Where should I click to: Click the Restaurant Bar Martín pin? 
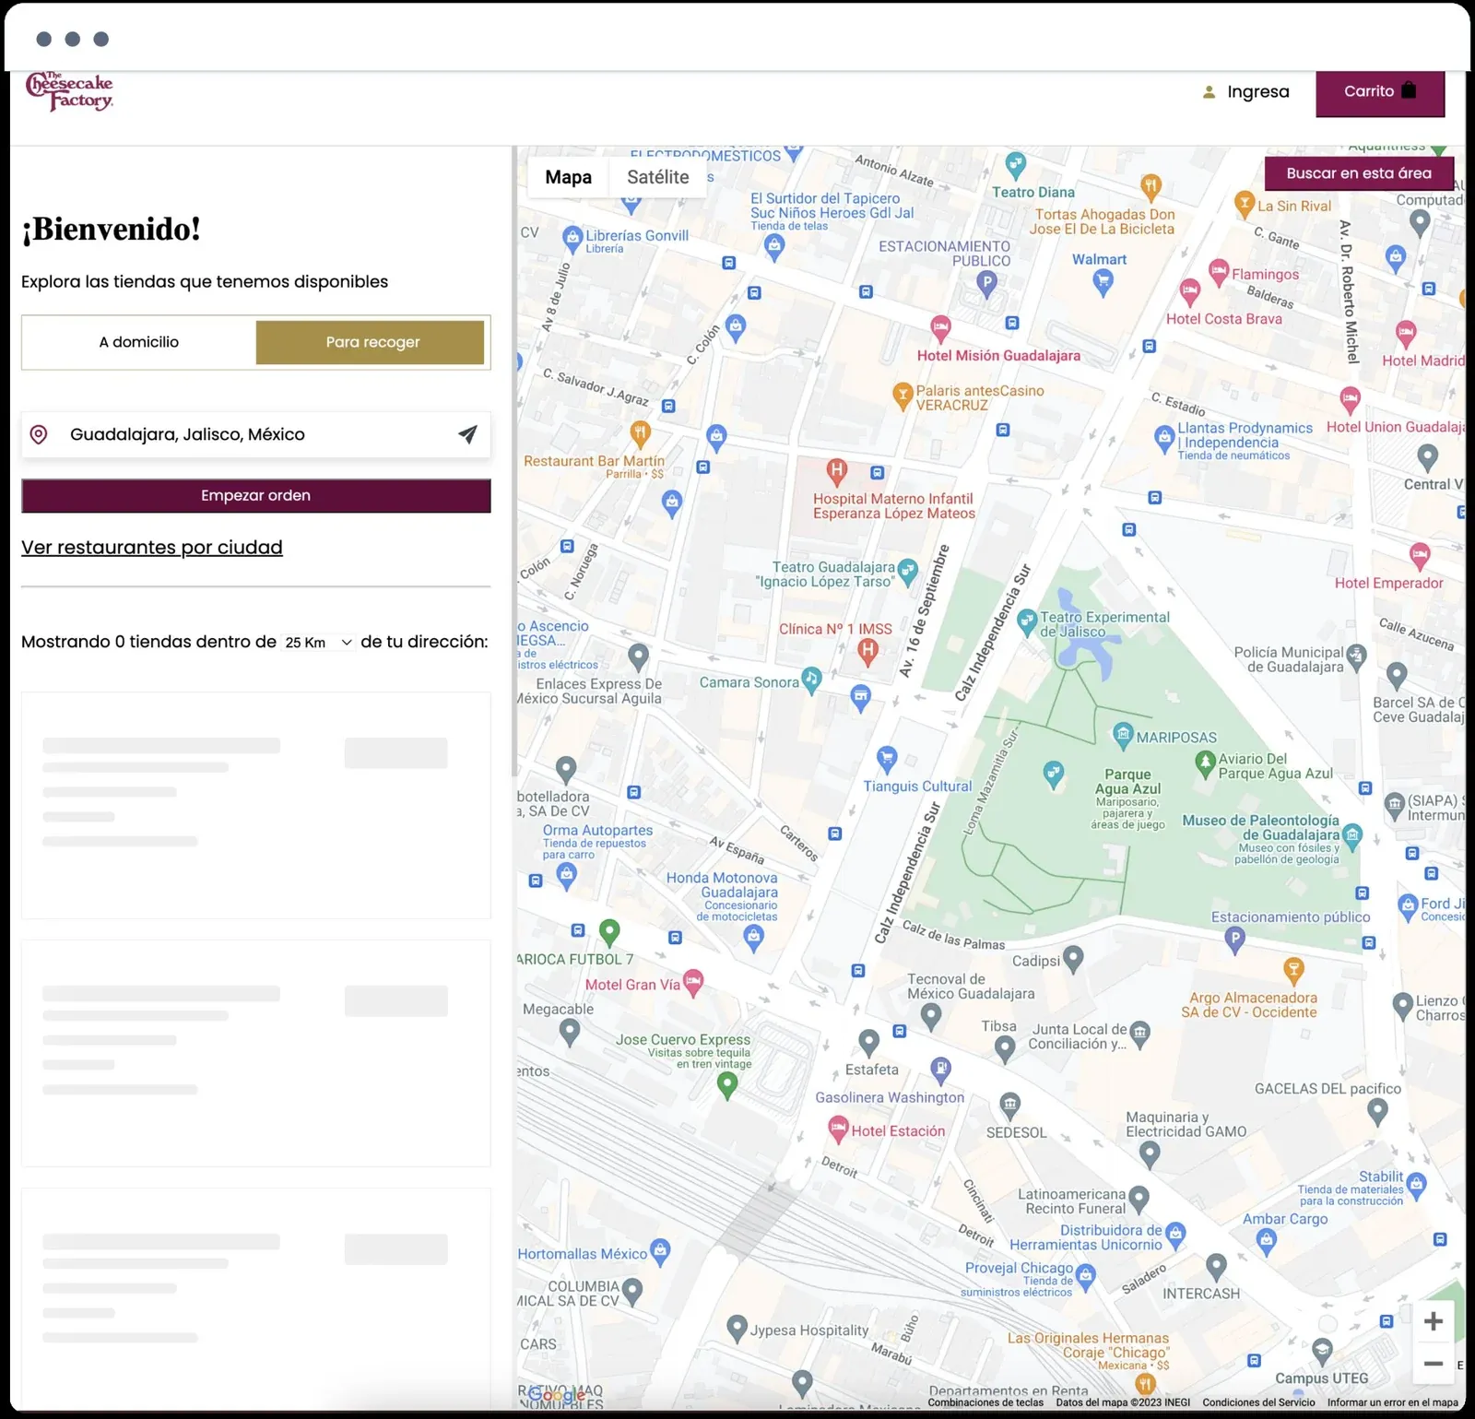click(640, 432)
